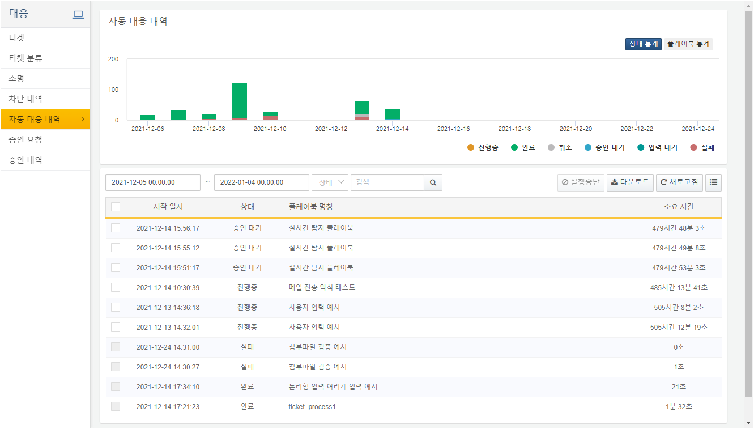Click the end date field 2022-01-04
Screen dimensions: 754x429
pos(262,182)
